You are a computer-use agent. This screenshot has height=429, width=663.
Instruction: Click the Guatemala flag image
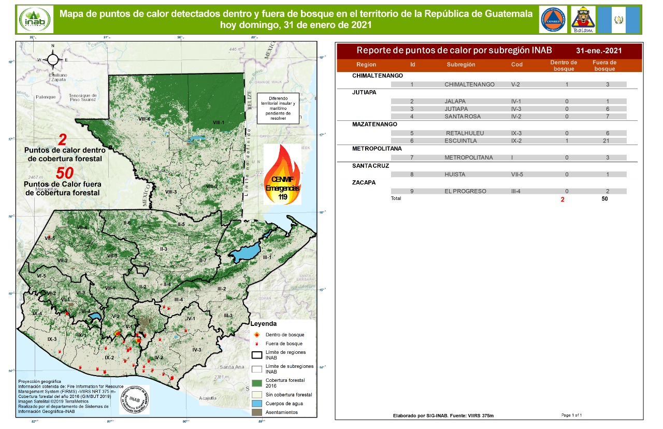click(x=618, y=20)
